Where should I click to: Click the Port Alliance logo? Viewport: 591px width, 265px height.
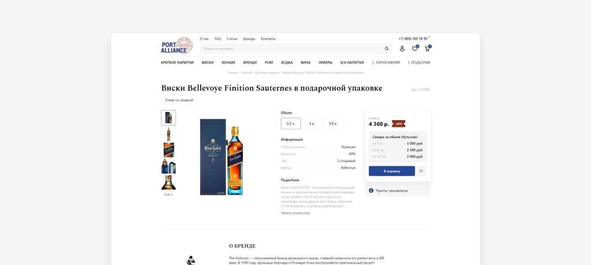click(x=177, y=45)
